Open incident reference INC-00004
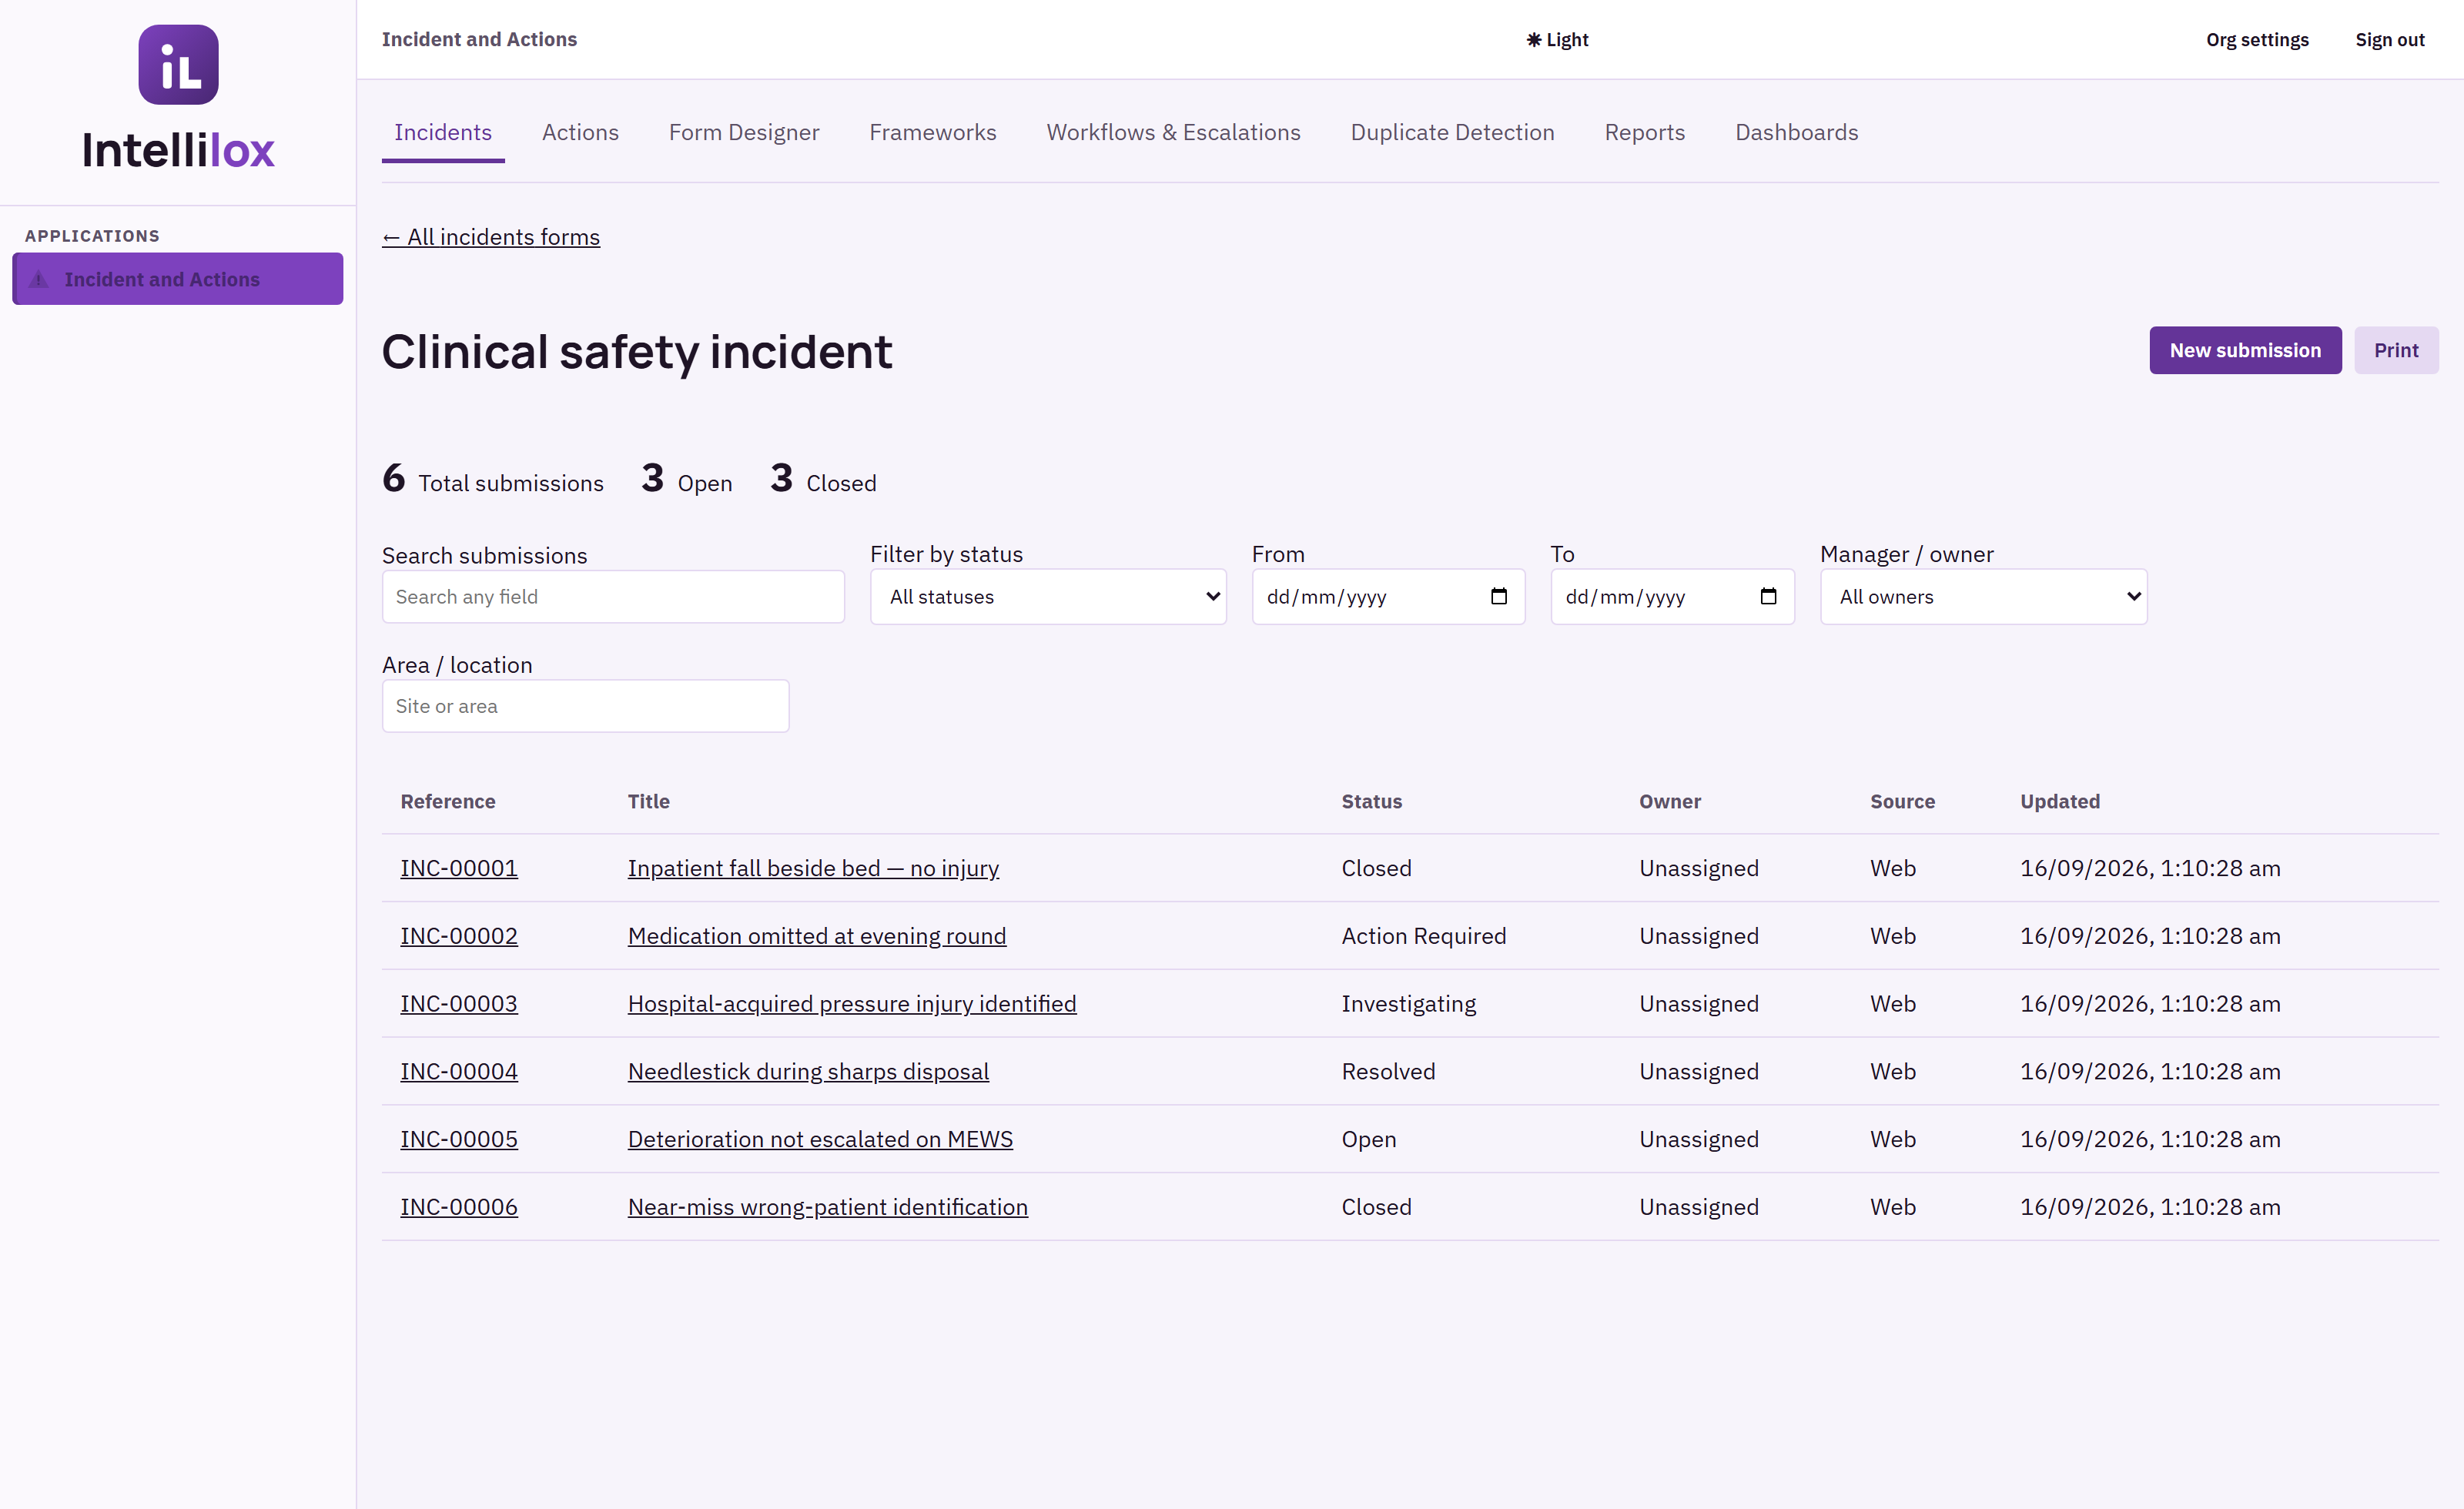The height and width of the screenshot is (1509, 2464). (459, 1072)
